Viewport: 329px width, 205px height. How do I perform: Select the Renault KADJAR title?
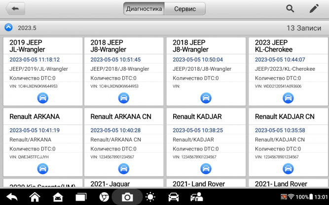click(x=197, y=117)
